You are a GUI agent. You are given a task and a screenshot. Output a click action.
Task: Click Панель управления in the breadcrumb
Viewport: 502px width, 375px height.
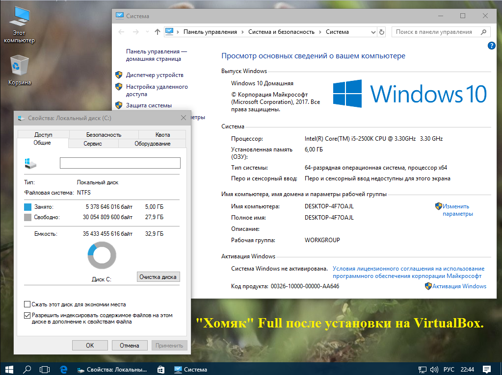pyautogui.click(x=210, y=32)
